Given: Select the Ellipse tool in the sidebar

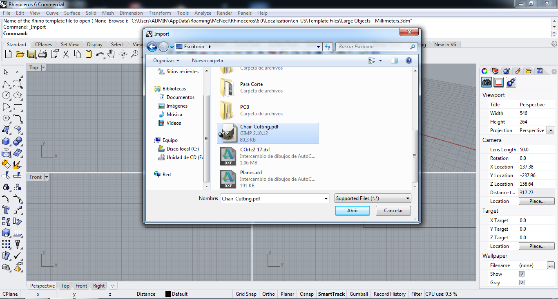Looking at the screenshot, I should [x=18, y=95].
